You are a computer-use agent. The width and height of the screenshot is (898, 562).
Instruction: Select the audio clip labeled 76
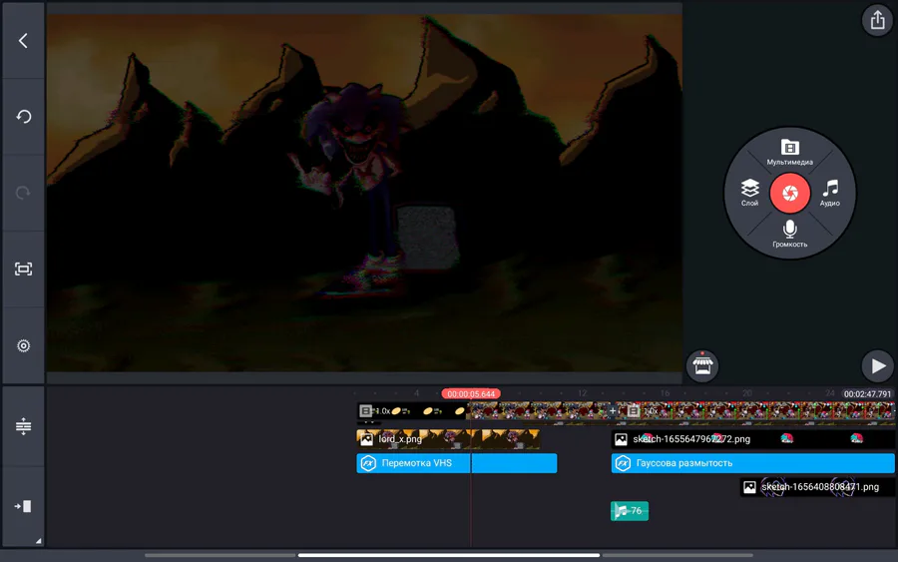630,511
